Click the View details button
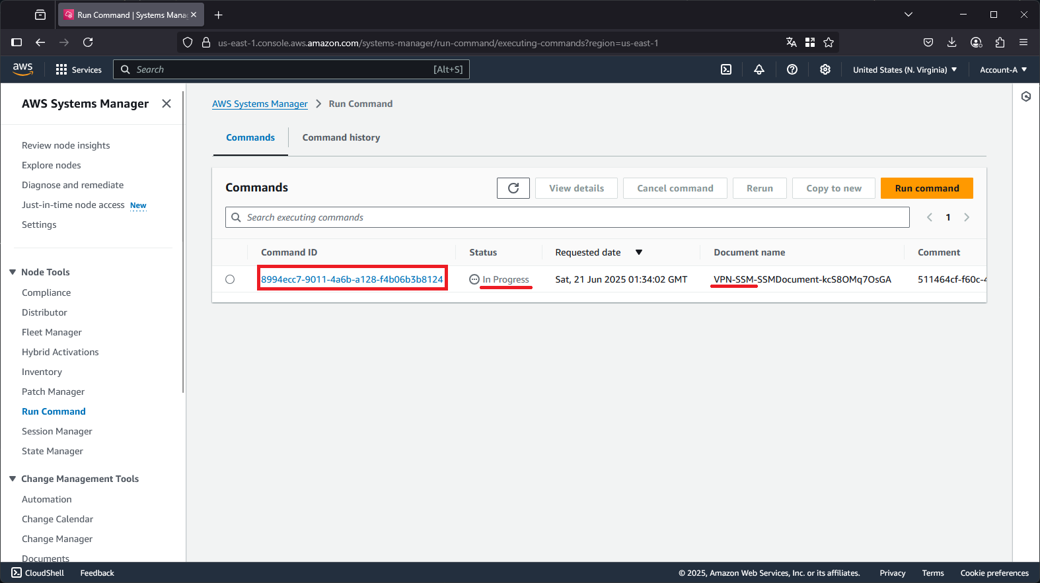 click(576, 188)
